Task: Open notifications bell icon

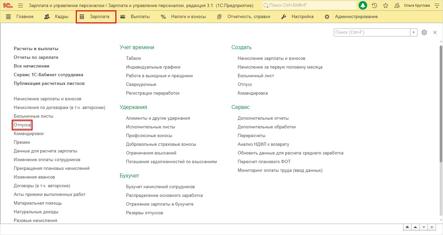Action: click(x=363, y=5)
